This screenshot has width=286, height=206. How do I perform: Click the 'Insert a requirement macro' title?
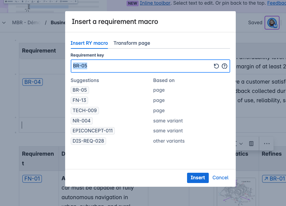pyautogui.click(x=115, y=22)
